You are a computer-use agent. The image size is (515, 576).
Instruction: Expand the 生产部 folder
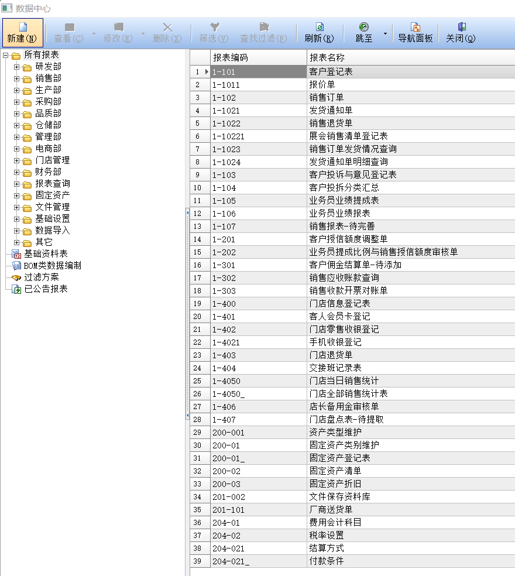pos(16,90)
